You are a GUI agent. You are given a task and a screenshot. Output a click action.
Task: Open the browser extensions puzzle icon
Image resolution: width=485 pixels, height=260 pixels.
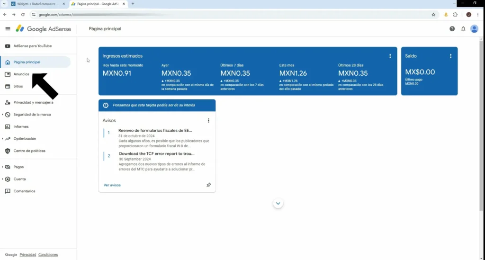click(455, 15)
